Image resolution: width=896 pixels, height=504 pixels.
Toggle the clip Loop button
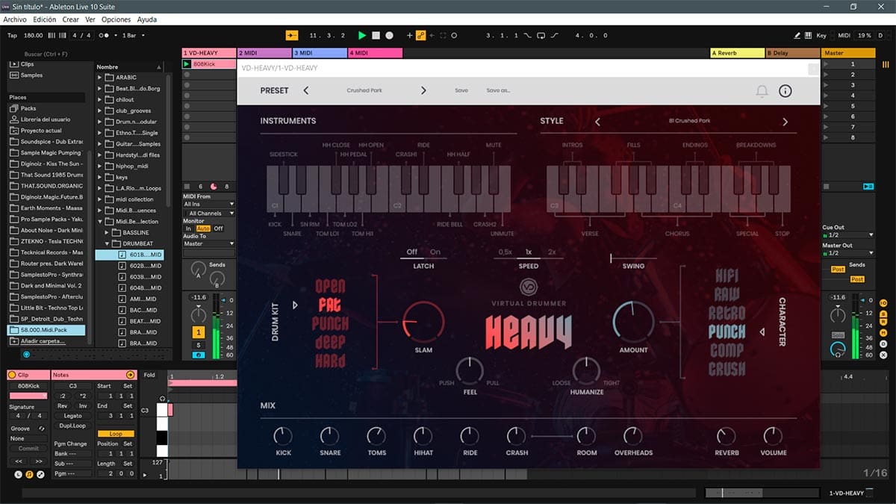click(116, 434)
